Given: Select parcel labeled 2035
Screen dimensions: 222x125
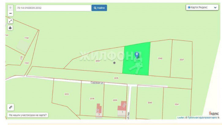Looking at the screenshot, I should [x=116, y=78].
